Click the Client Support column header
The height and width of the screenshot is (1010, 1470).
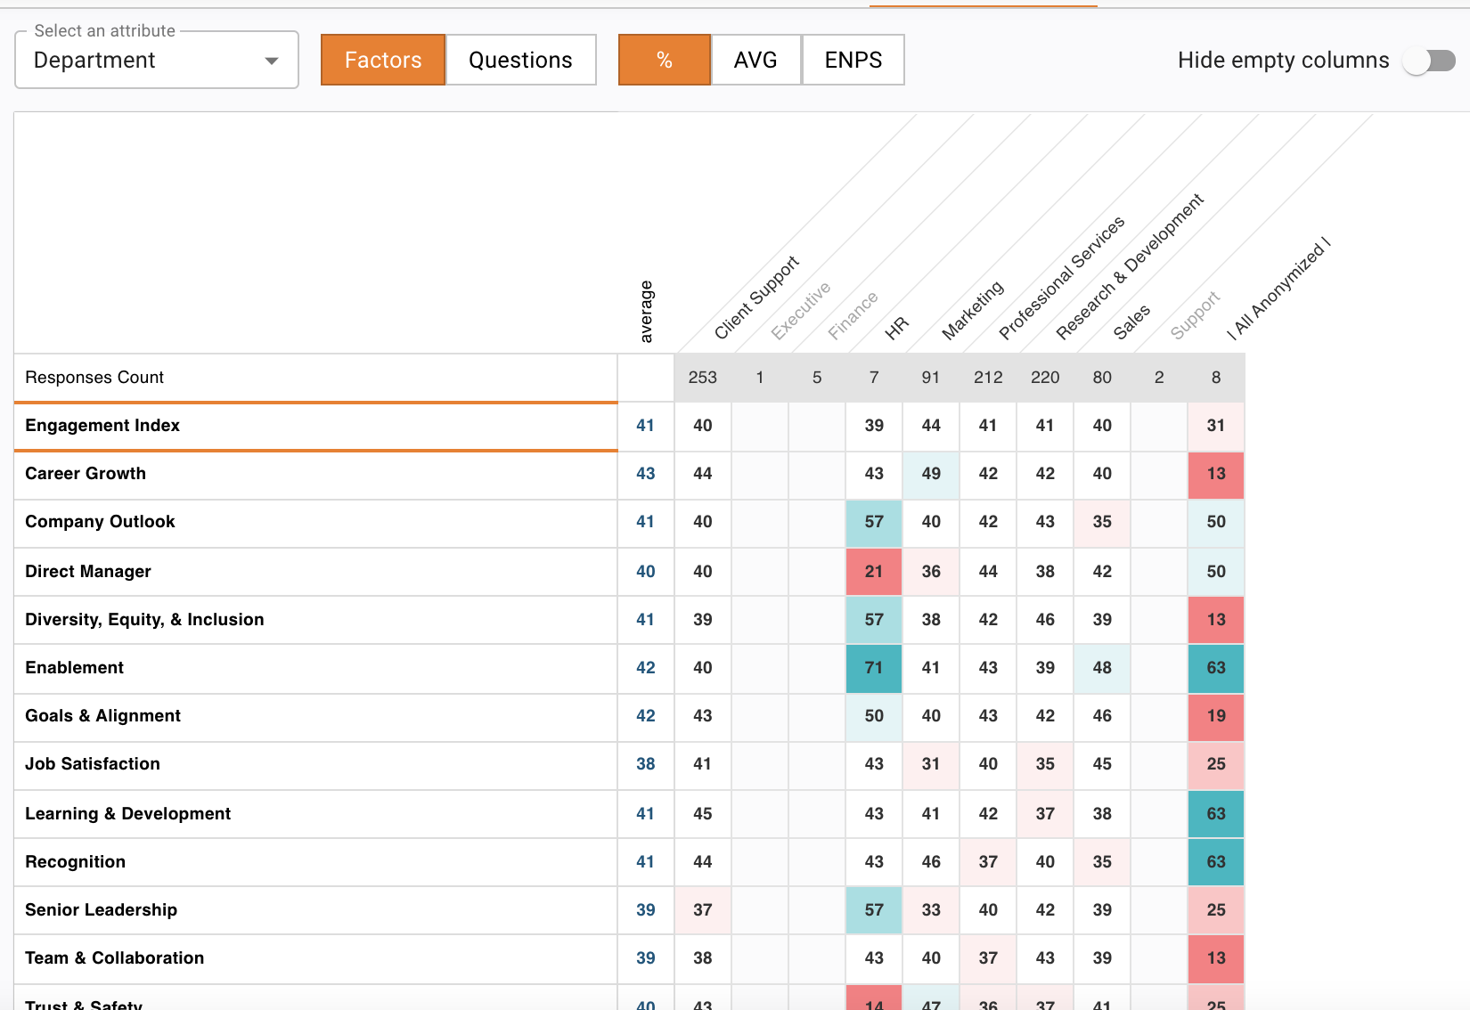pos(756,297)
